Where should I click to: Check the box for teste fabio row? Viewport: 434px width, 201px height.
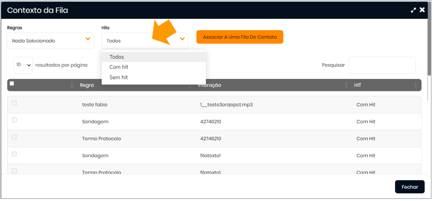tap(14, 103)
